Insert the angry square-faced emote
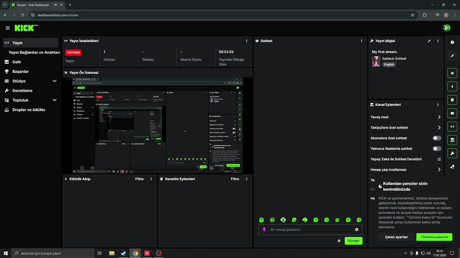 click(x=272, y=220)
